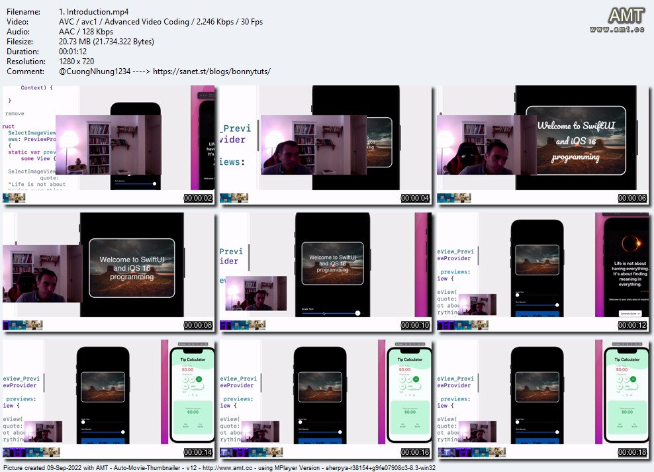Click the audio value "AAC / 128 Kbps"
This screenshot has height=472, width=654.
click(x=86, y=32)
